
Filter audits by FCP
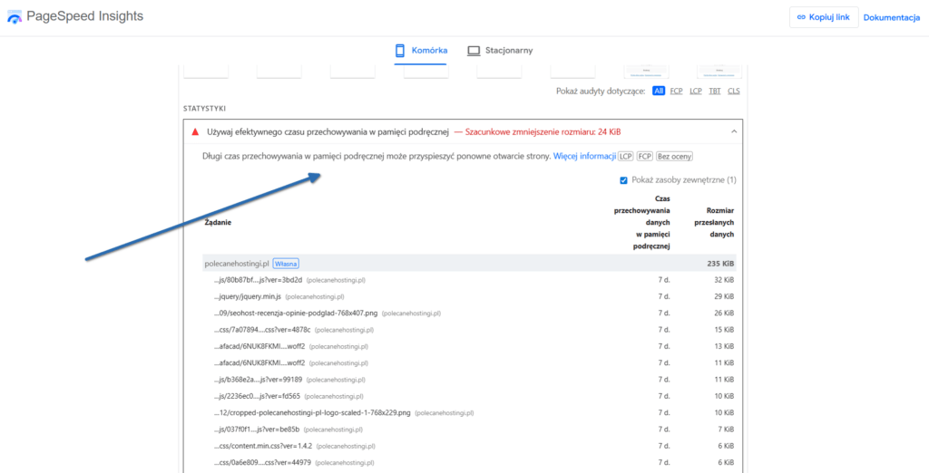[x=676, y=92]
